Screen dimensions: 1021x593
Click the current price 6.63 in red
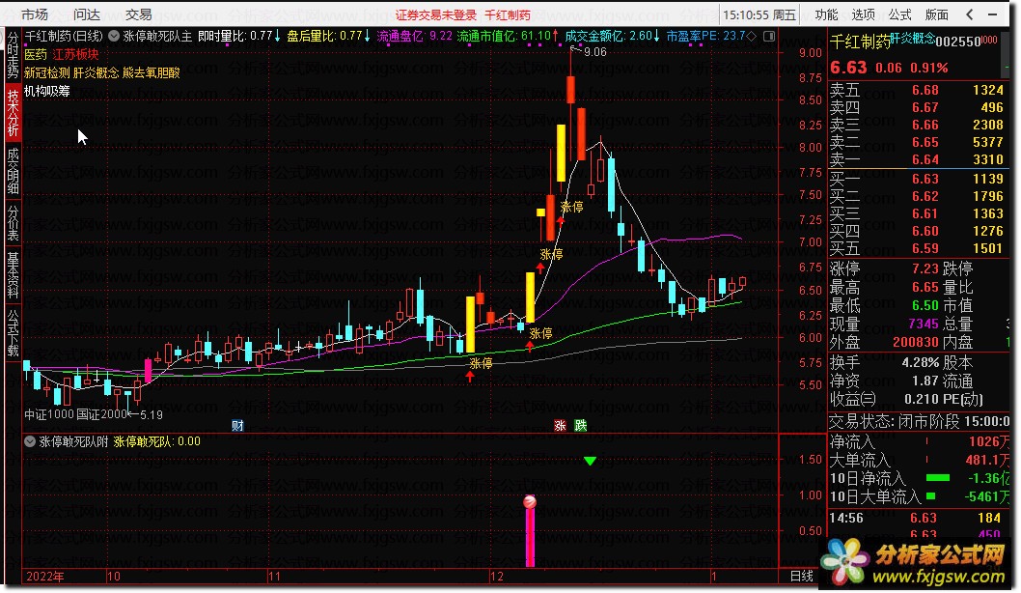pos(848,68)
